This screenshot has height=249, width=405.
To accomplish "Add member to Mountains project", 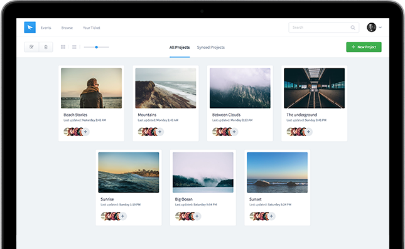I will pos(160,132).
